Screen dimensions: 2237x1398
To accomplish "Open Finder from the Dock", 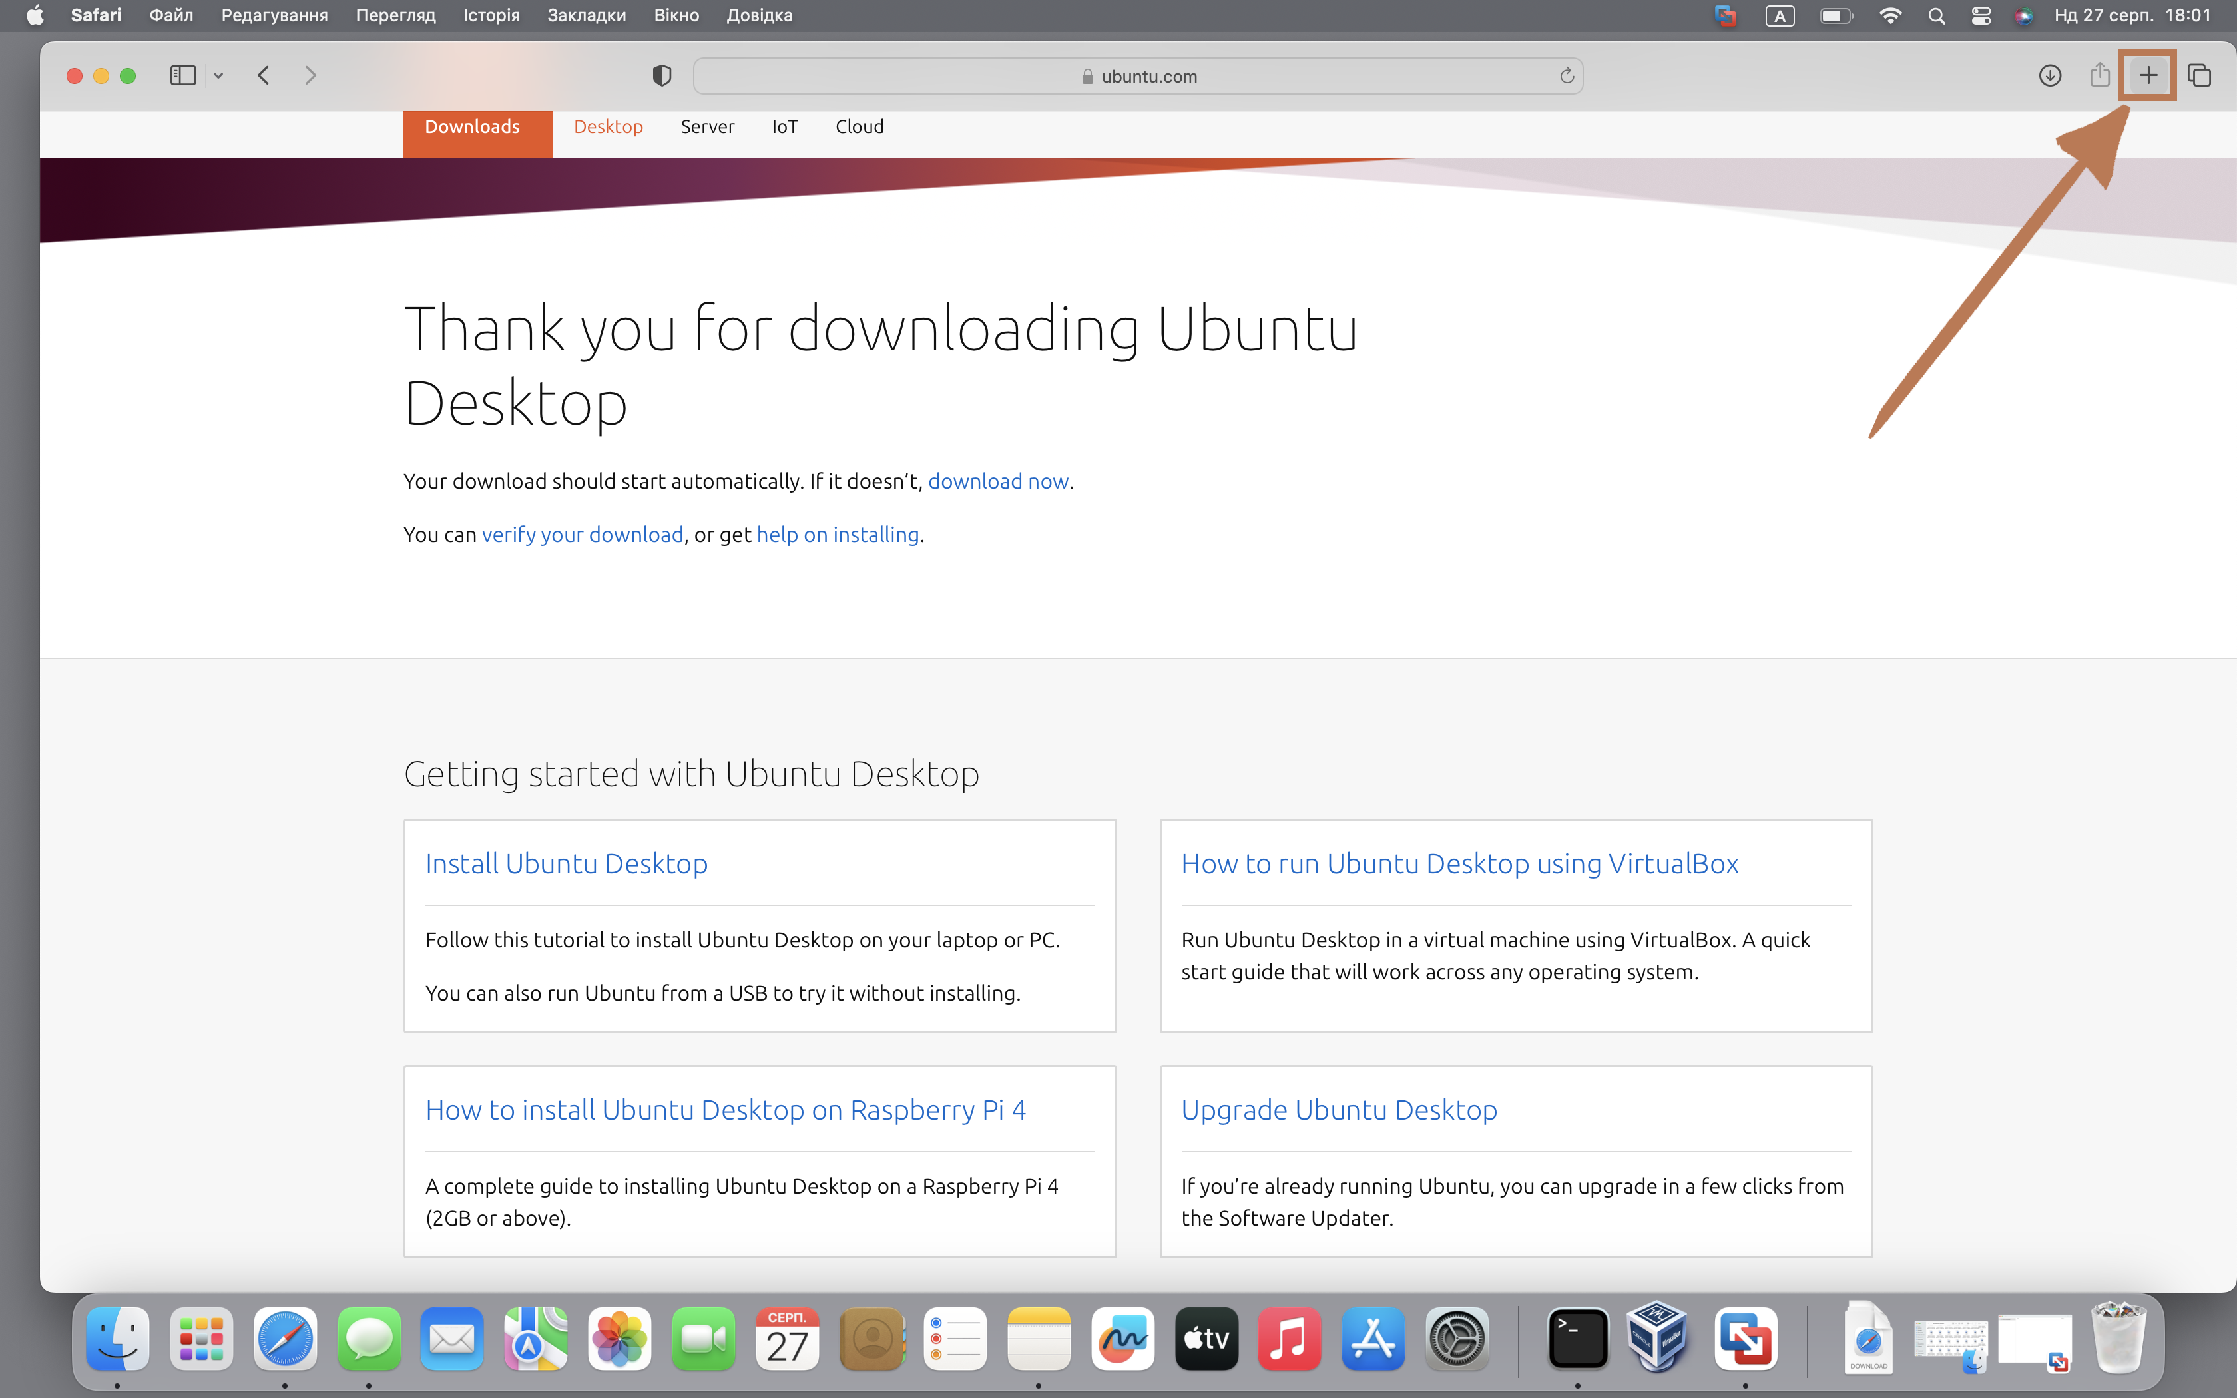I will click(117, 1338).
